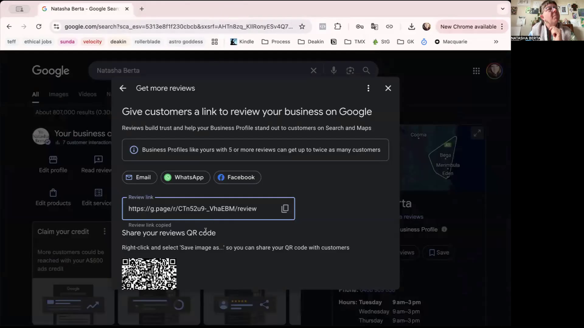Screen dimensions: 584x328
Task: Close the Natasha Berta Google Search tab
Action: point(127,9)
